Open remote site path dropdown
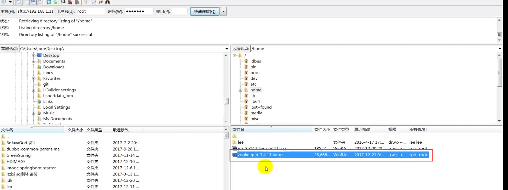The height and width of the screenshot is (190, 508). 500,49
